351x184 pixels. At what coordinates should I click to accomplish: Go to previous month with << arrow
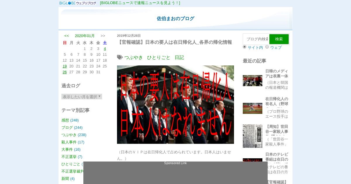[x=67, y=36]
